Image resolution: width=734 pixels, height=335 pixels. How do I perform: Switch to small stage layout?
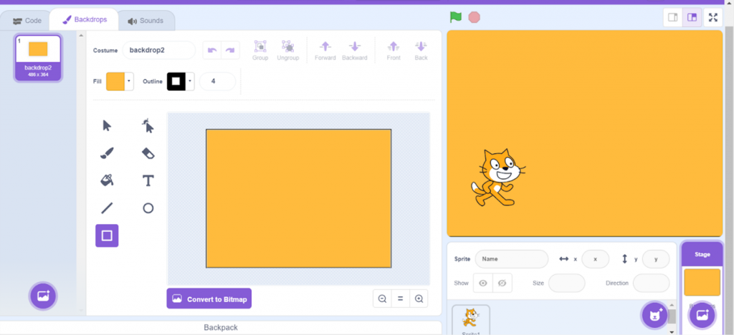[x=672, y=18]
